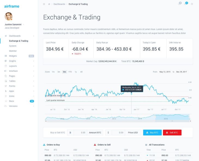Select the YTD zoom range option
The height and width of the screenshot is (161, 199).
click(70, 72)
